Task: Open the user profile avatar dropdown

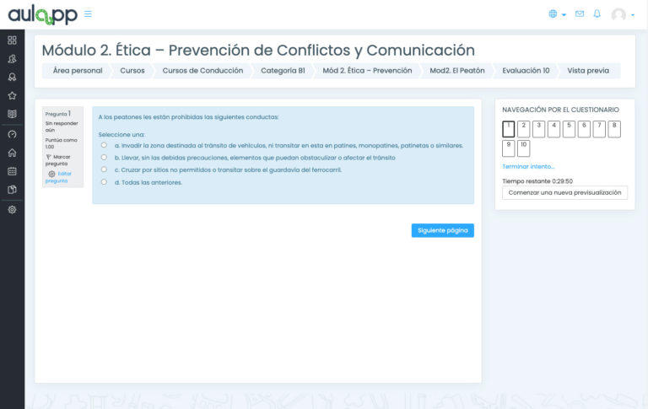Action: point(624,14)
